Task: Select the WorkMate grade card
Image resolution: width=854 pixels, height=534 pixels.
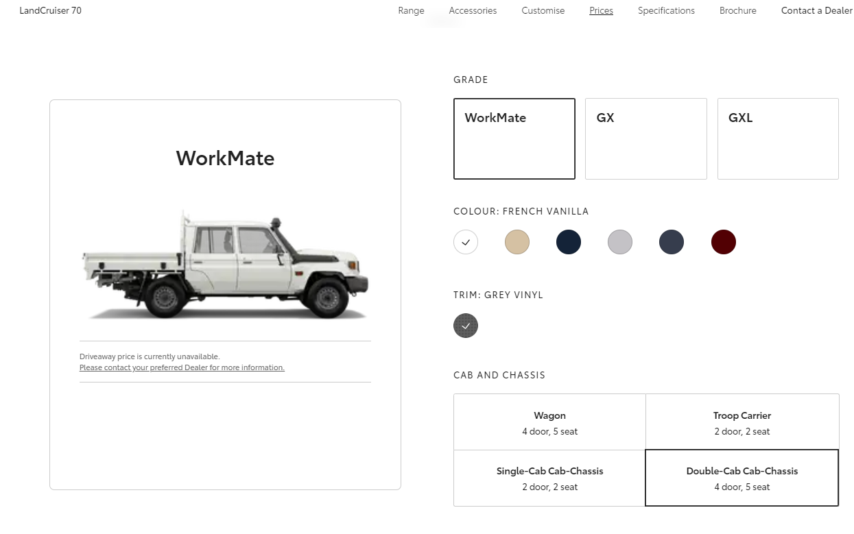Action: click(x=514, y=138)
